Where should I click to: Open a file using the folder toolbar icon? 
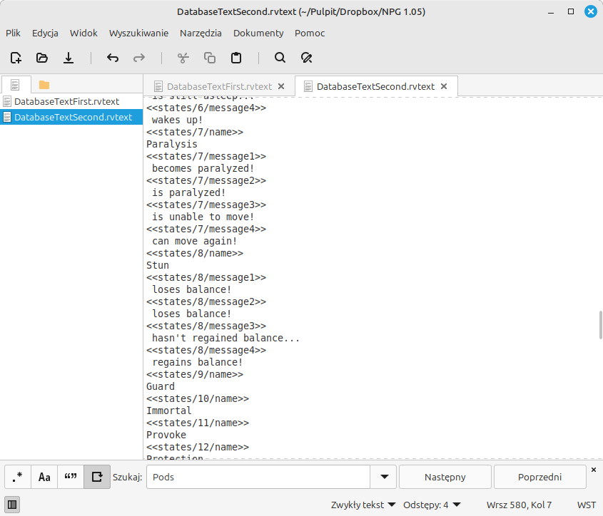[x=42, y=58]
